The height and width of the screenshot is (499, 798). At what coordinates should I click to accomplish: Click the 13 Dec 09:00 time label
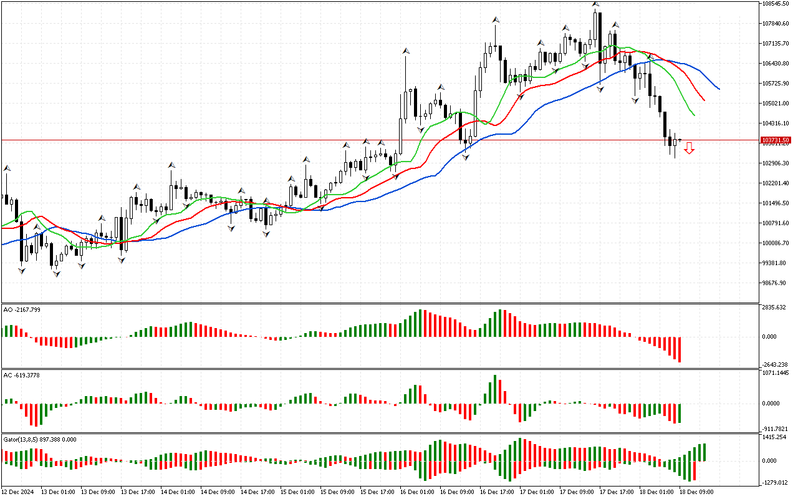pyautogui.click(x=99, y=492)
